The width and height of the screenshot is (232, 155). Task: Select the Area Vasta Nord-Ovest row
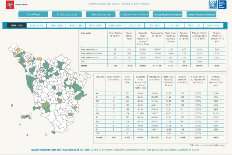pyautogui.click(x=153, y=53)
